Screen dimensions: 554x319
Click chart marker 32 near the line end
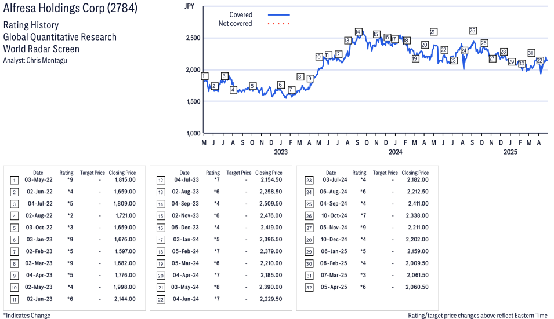[x=539, y=61]
